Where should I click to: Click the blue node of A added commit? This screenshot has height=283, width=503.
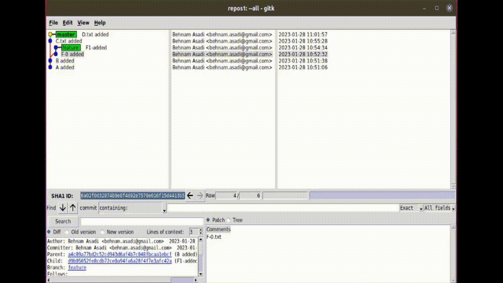point(50,67)
